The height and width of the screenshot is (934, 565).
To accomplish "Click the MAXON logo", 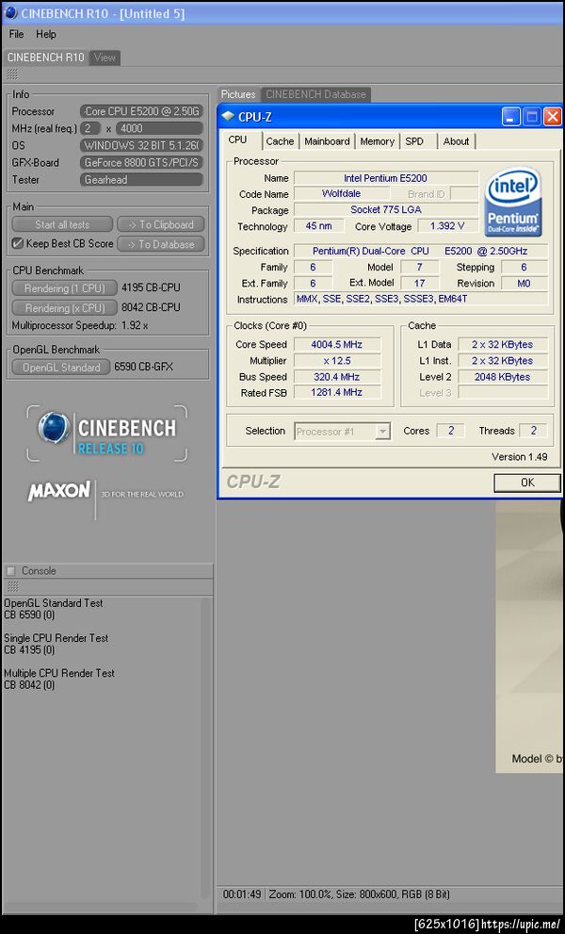I will click(x=59, y=491).
